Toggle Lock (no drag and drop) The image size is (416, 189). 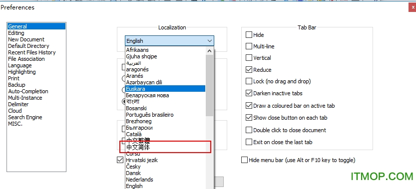point(249,81)
